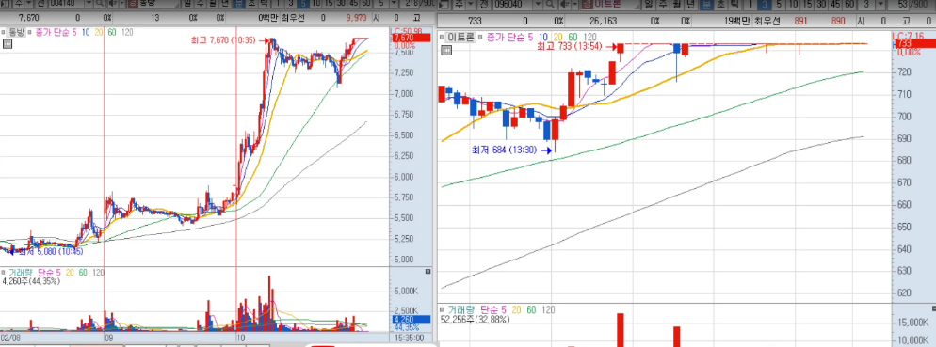The height and width of the screenshot is (347, 936).
Task: Click small square marker before 동방 legend label
Action: coord(3,32)
